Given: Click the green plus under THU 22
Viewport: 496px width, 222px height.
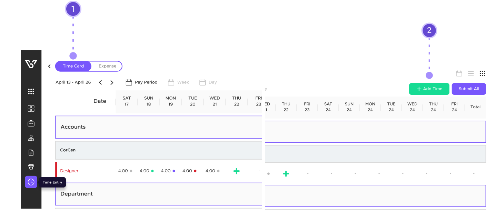Looking at the screenshot, I should point(236,171).
